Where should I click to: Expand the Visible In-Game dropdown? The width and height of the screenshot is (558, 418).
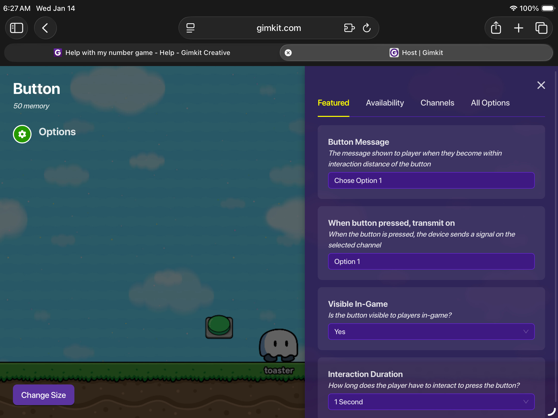[x=431, y=332]
